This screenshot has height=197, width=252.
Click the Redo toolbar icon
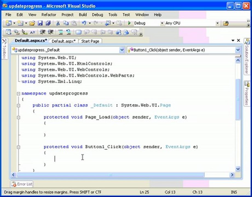point(96,23)
